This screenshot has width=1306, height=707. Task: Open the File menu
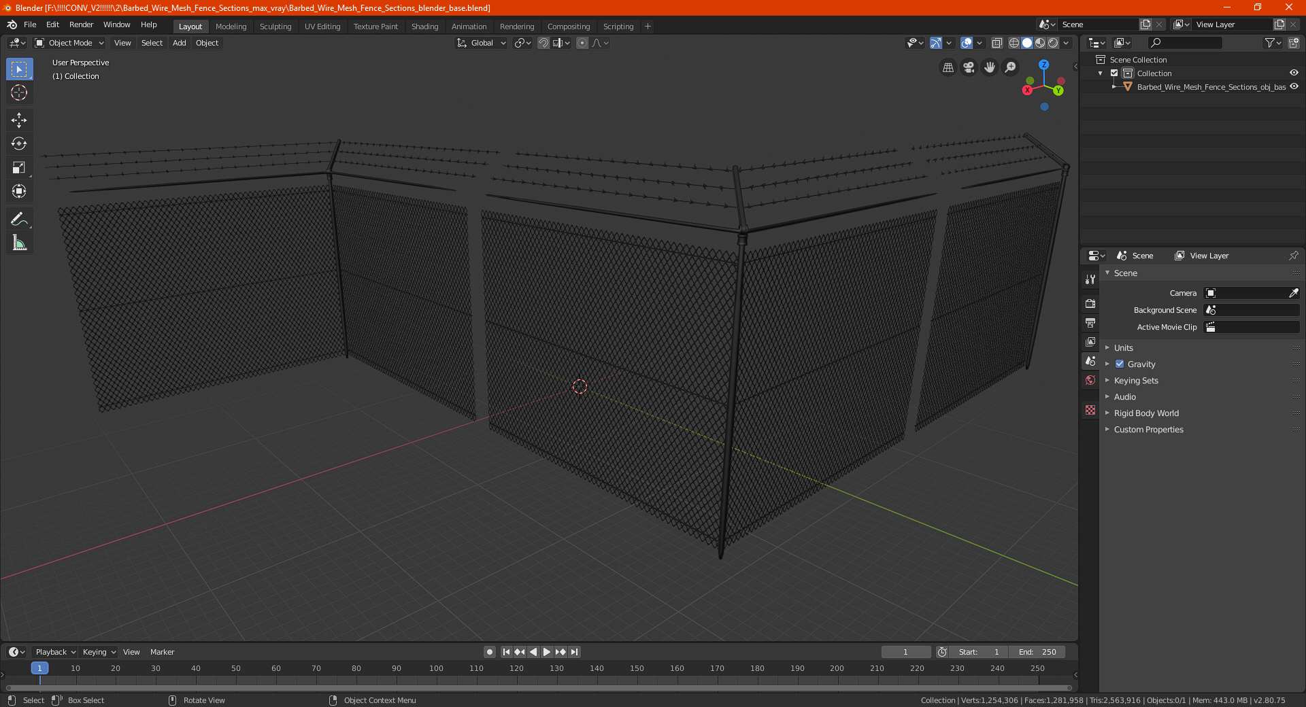(x=30, y=24)
